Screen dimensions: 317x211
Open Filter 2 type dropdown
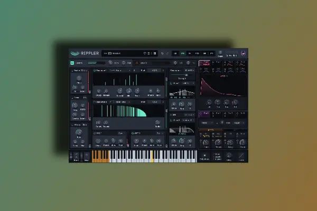pos(188,120)
